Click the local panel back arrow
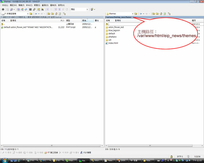The width and height of the screenshot is (204, 163). pyautogui.click(x=36, y=14)
